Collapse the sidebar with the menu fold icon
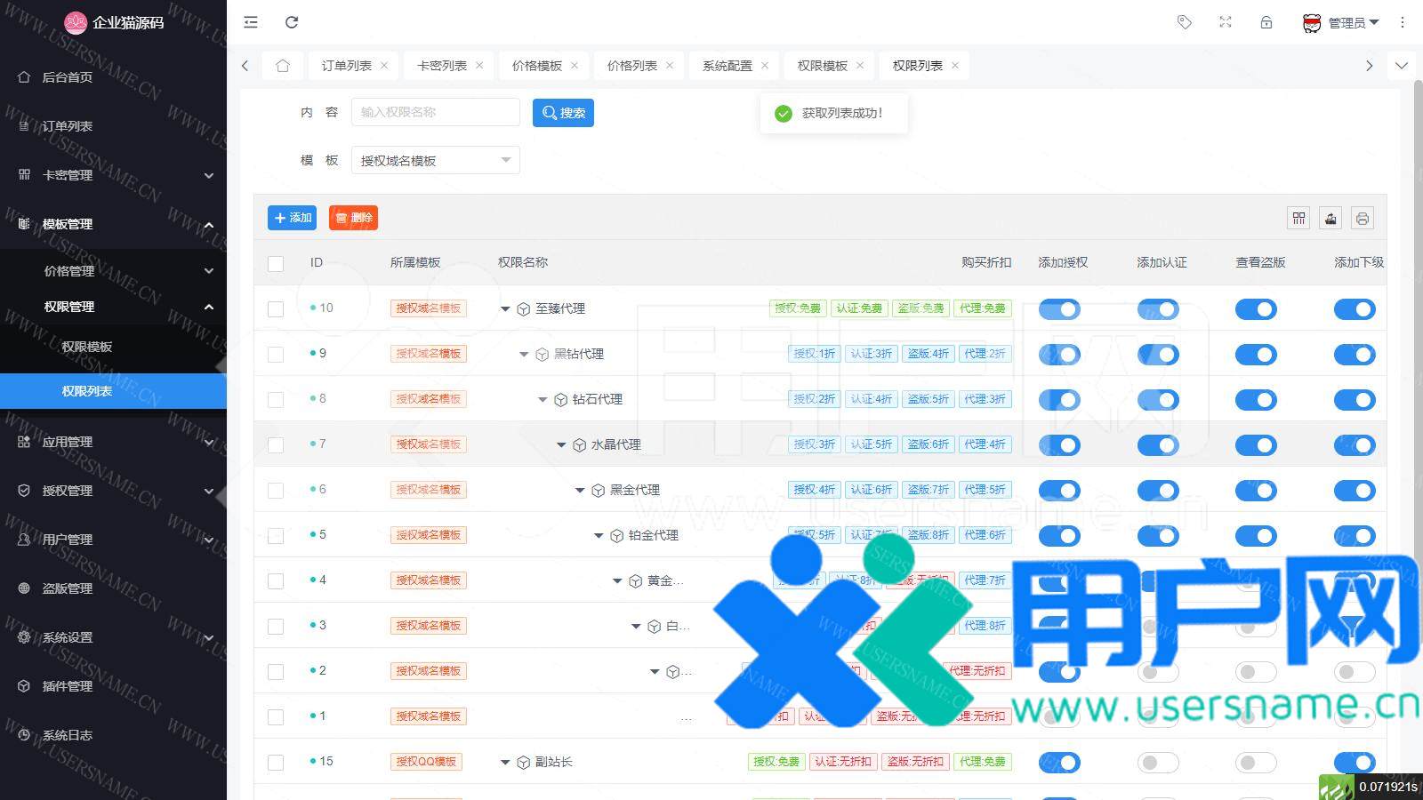Screen dimensions: 1423x800 click(x=251, y=22)
